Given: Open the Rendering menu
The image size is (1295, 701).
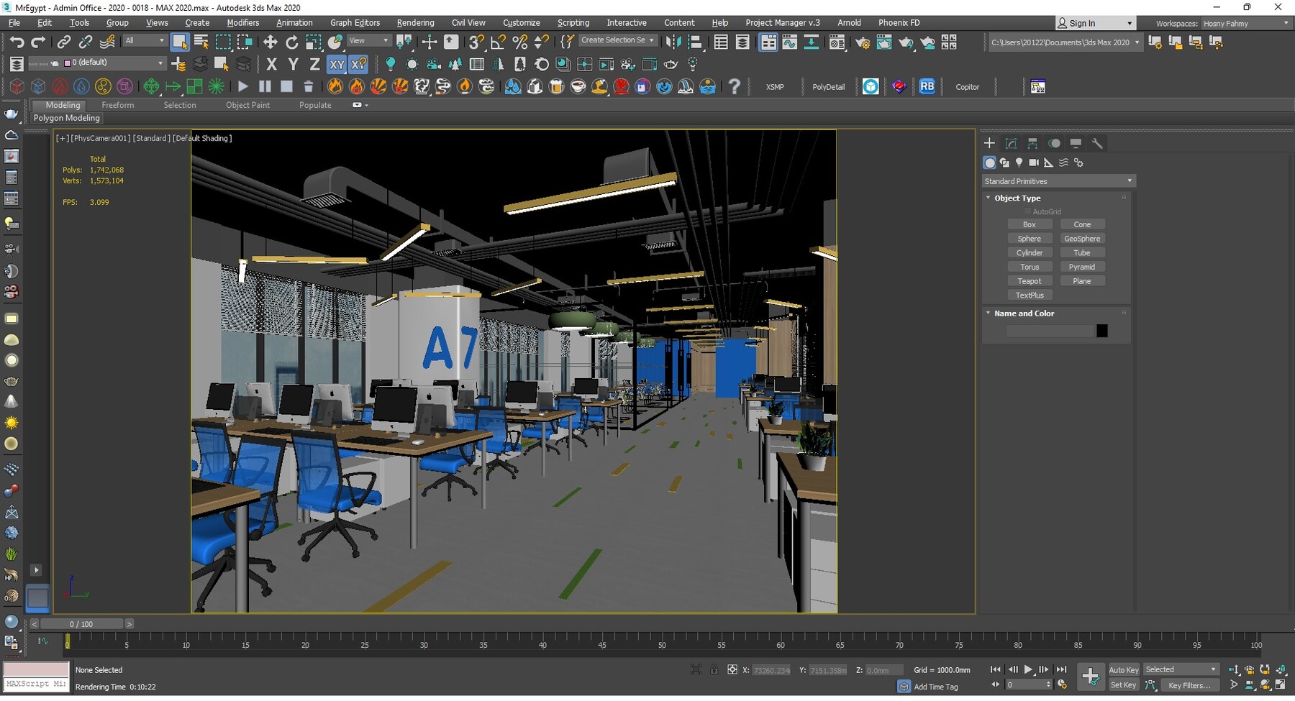Looking at the screenshot, I should [415, 22].
